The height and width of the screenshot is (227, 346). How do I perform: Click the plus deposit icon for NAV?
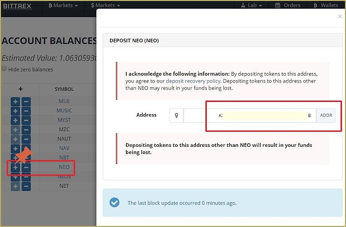[x=15, y=149]
